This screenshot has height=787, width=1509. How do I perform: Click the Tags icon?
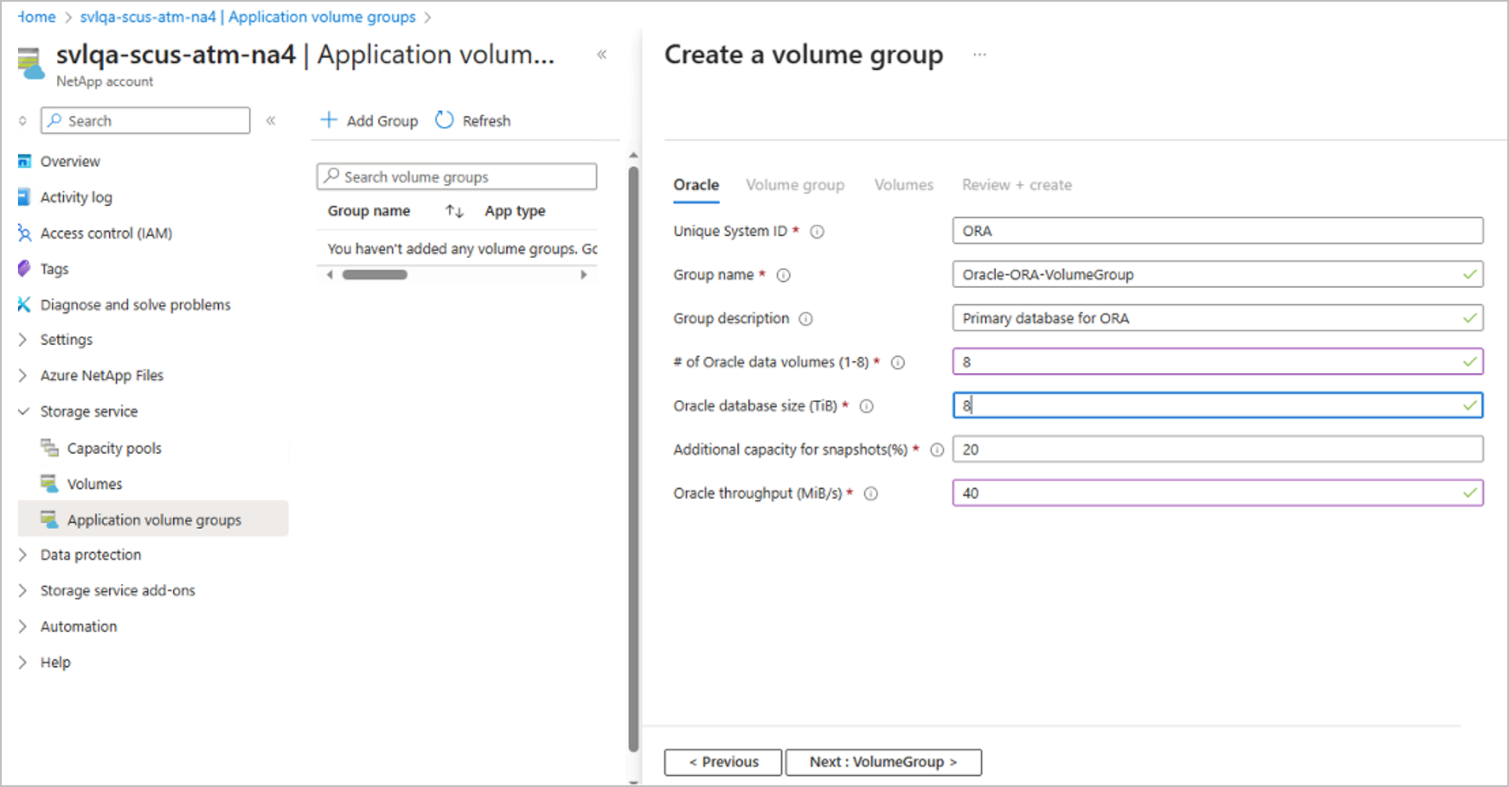click(24, 268)
